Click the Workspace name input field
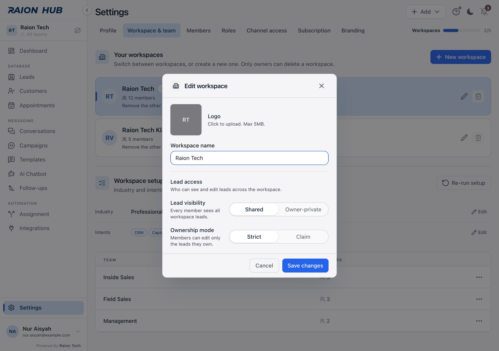Viewport: 499px width, 351px height. point(249,158)
